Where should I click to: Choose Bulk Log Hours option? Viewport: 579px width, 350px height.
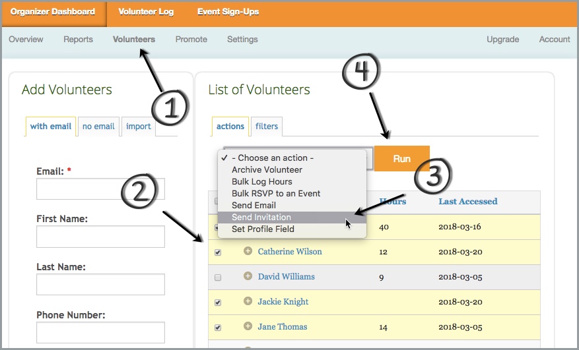(292, 181)
